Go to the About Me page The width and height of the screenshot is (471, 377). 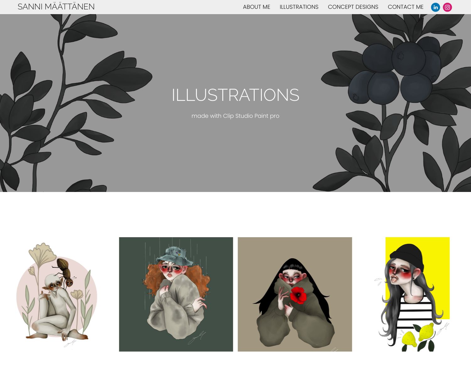pyautogui.click(x=257, y=7)
